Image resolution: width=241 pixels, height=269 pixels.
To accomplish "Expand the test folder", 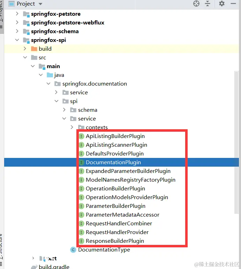I will (33, 258).
